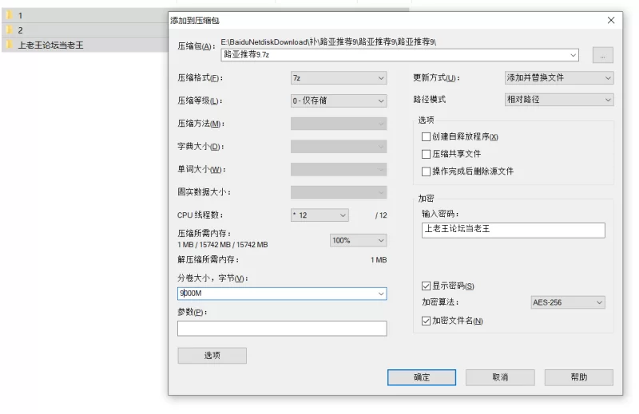The height and width of the screenshot is (414, 639).
Task: Click folder icon of 上老王论坛当老王
Action: [x=10, y=45]
